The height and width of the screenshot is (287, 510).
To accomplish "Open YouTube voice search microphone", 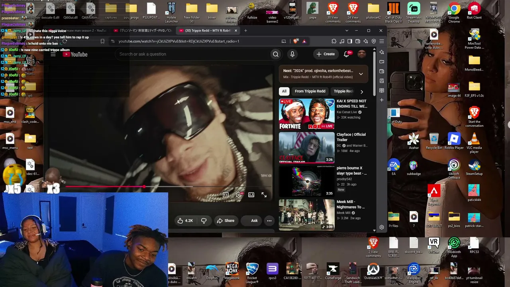I will point(292,54).
